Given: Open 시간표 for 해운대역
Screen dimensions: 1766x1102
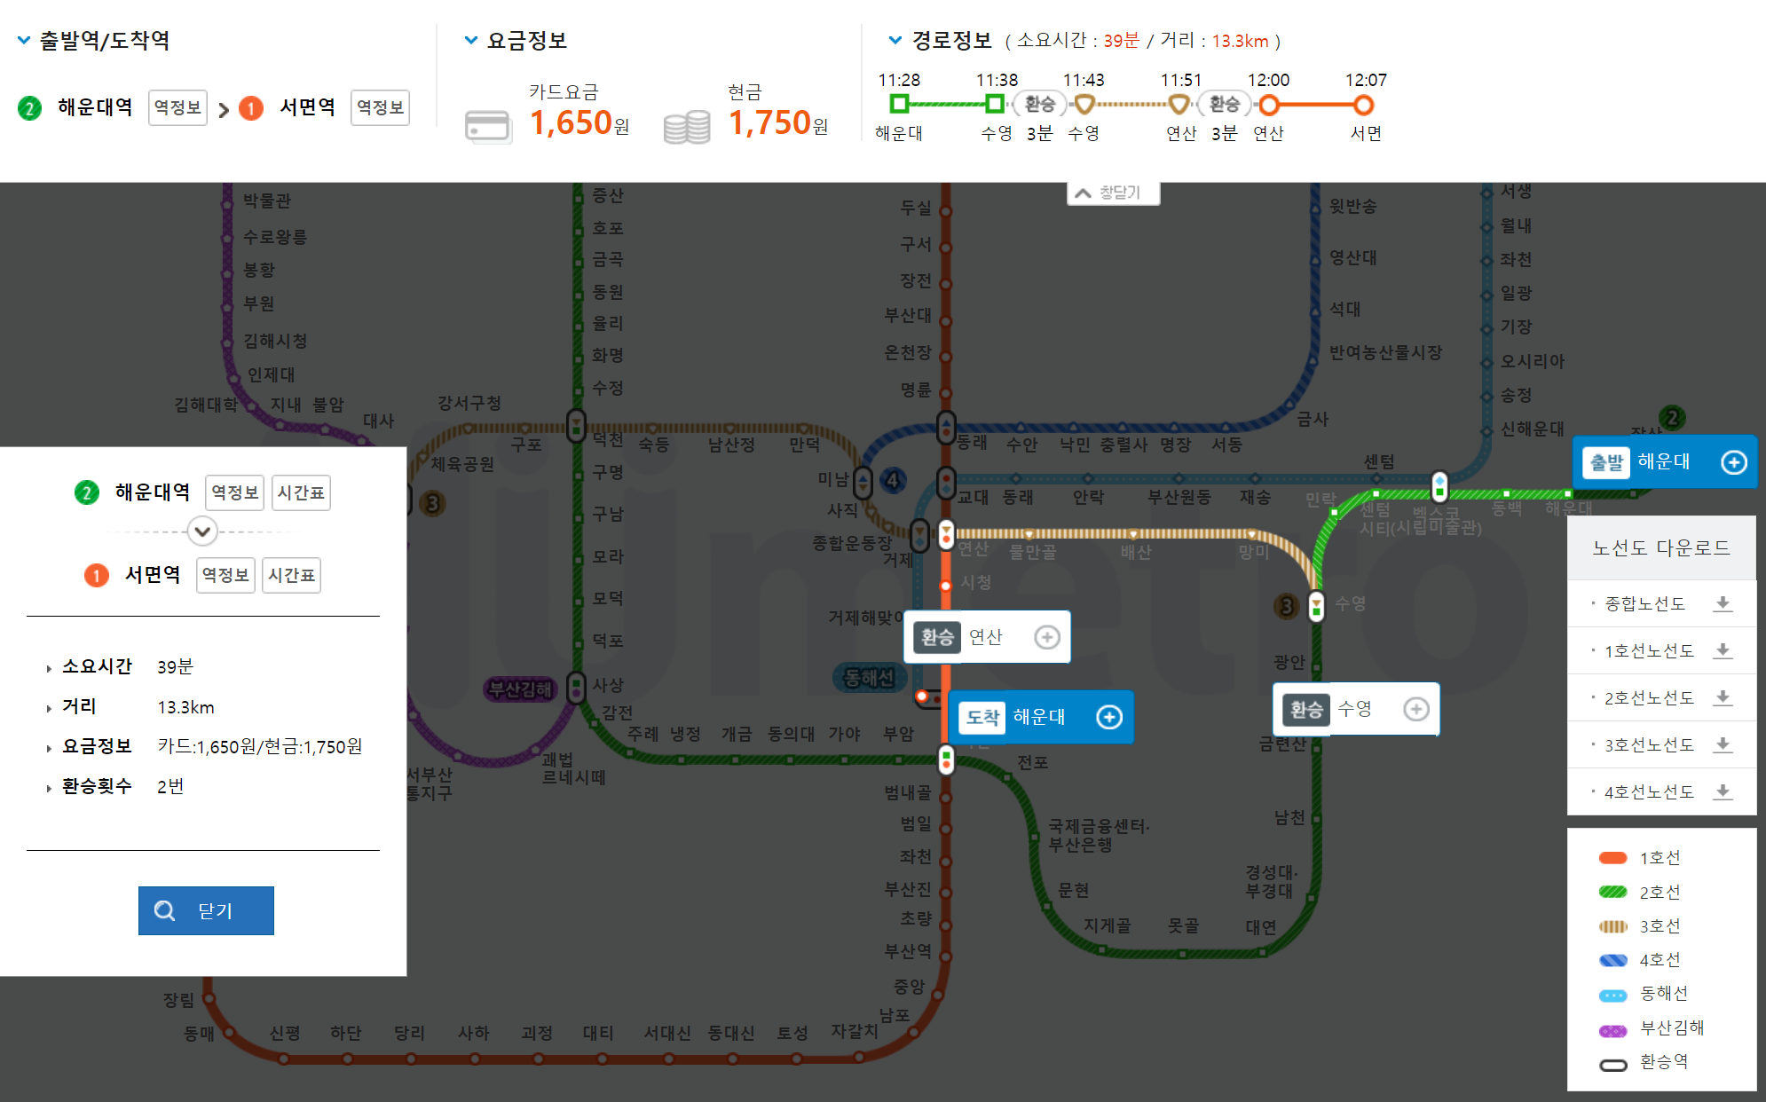Looking at the screenshot, I should tap(301, 492).
